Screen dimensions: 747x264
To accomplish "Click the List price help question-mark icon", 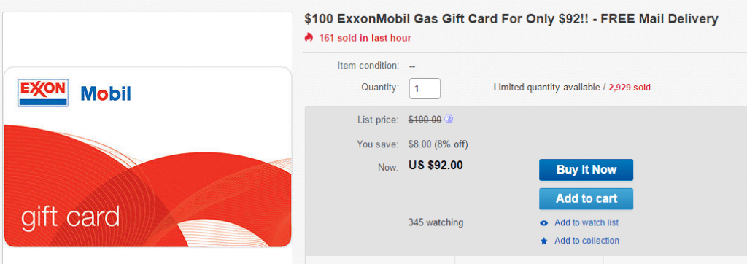I will point(449,119).
